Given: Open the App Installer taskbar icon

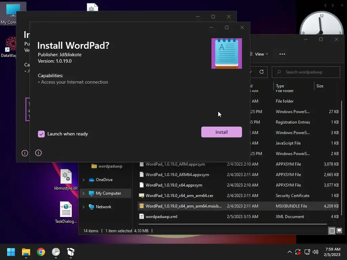Looking at the screenshot, I should coord(71,252).
